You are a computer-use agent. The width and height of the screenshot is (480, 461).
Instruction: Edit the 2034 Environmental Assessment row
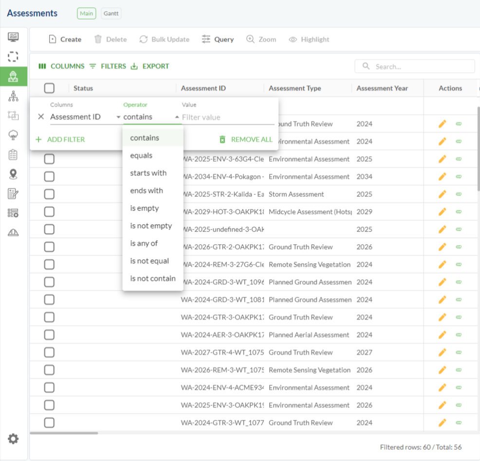[x=442, y=177]
